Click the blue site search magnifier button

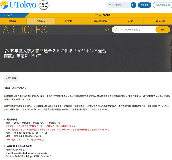click(x=133, y=5)
